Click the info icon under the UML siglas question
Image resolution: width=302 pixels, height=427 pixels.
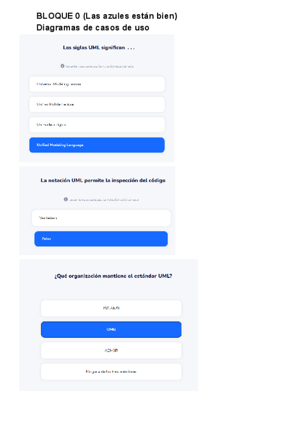point(62,66)
